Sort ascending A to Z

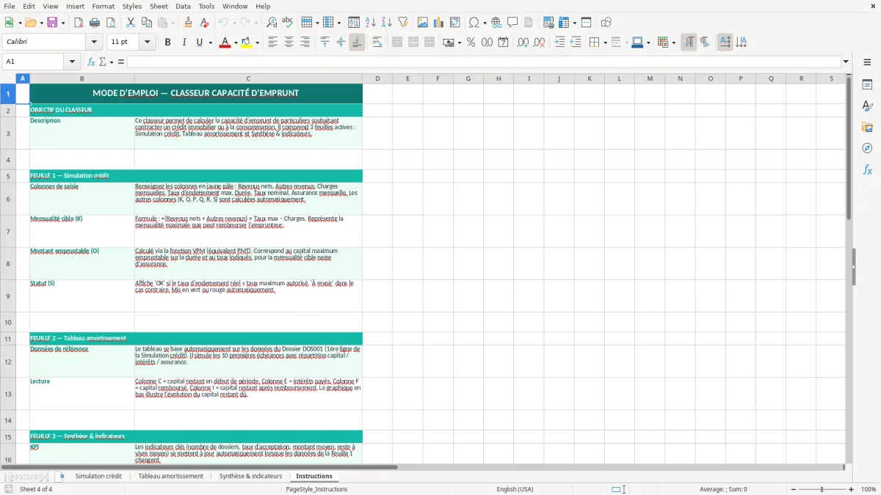(371, 23)
